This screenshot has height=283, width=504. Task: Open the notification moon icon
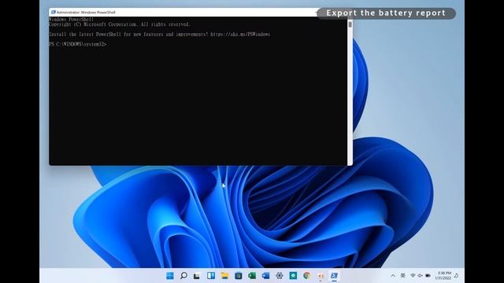click(x=457, y=276)
